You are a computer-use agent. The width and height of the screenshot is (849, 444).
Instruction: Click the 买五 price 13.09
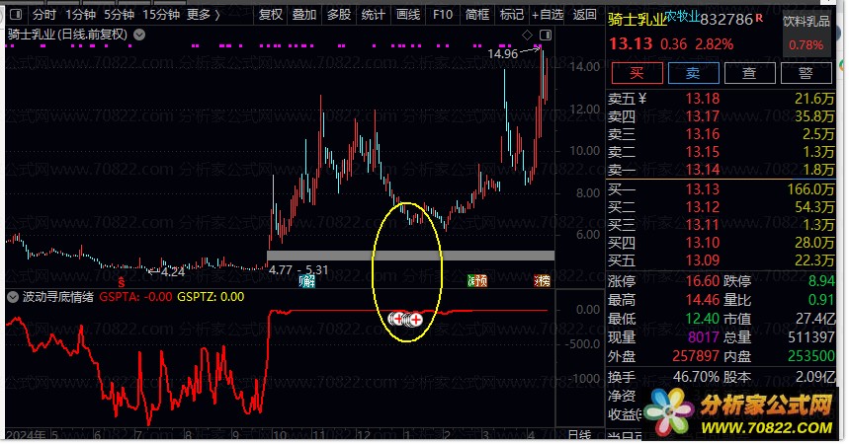point(703,260)
